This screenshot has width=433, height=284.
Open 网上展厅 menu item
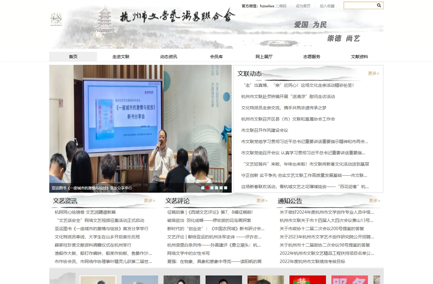click(264, 57)
